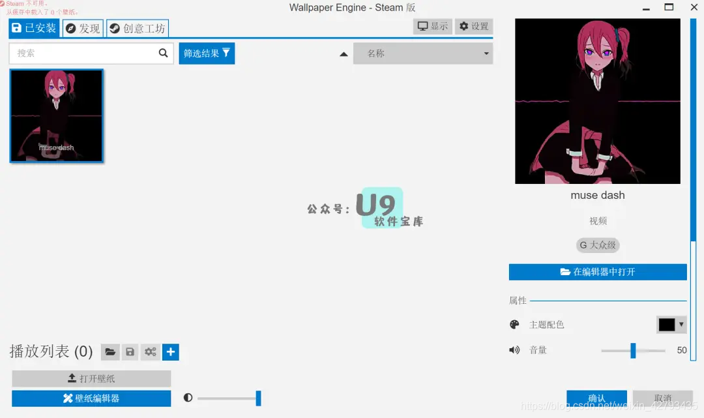
Task: Open the 设置 settings button
Action: pyautogui.click(x=474, y=26)
